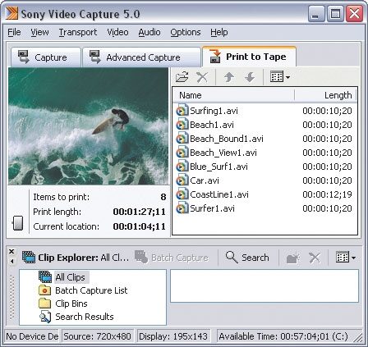
Task: Open the Audio menu
Action: pyautogui.click(x=149, y=32)
